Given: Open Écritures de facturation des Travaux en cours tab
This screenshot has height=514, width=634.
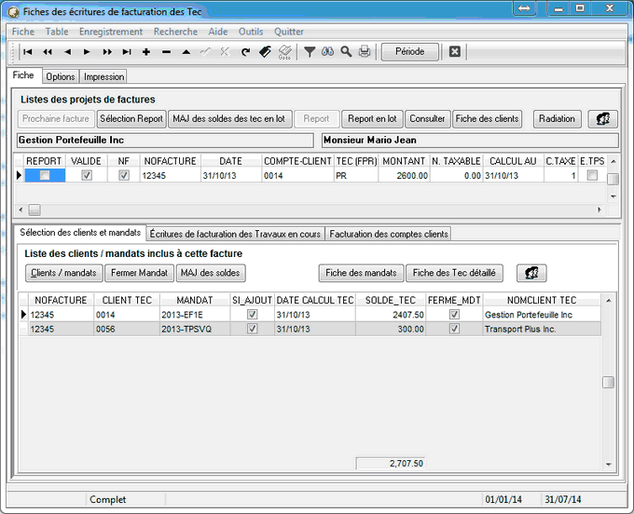Looking at the screenshot, I should coord(235,235).
